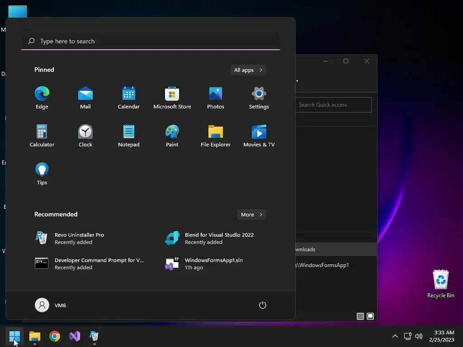Screen dimensions: 463x347
Task: Switch to Revo Uninstaller on taskbar
Action: pyautogui.click(x=94, y=336)
